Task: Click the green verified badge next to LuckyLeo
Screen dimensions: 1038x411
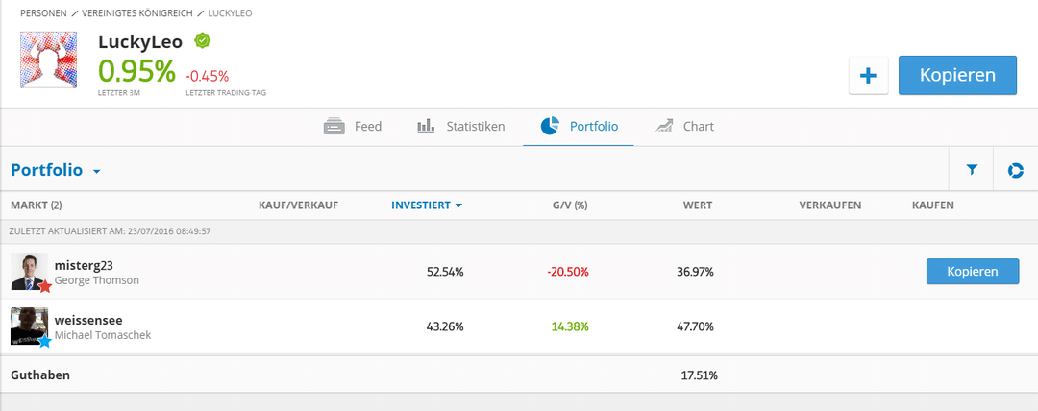Action: click(203, 41)
